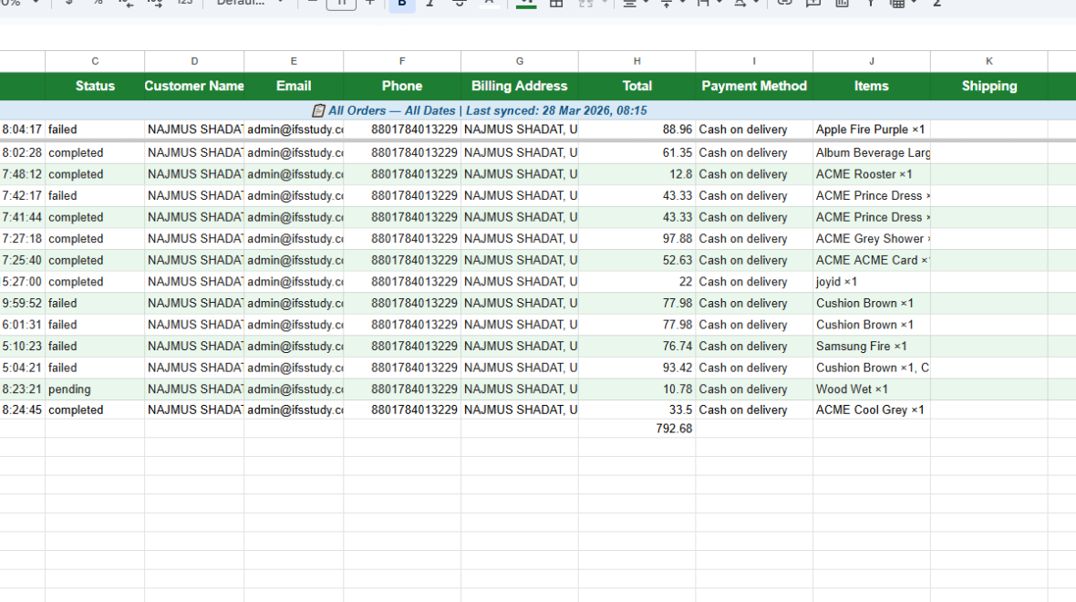Select the ACME Rooster ×1 item cell
This screenshot has width=1076, height=602.
[x=872, y=174]
